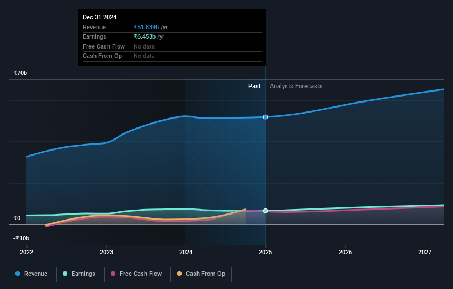Click the blue Revenue data point at 2025

pos(265,117)
